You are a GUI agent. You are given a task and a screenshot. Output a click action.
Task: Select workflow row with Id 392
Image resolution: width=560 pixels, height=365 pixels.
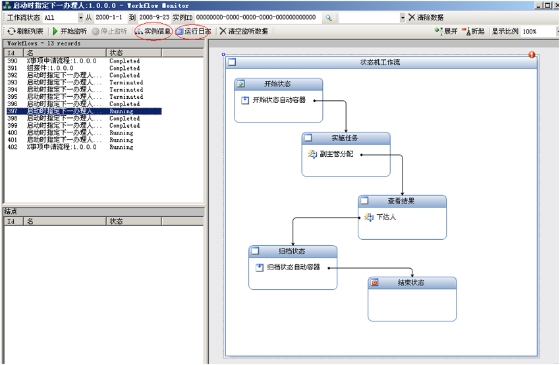(84, 75)
